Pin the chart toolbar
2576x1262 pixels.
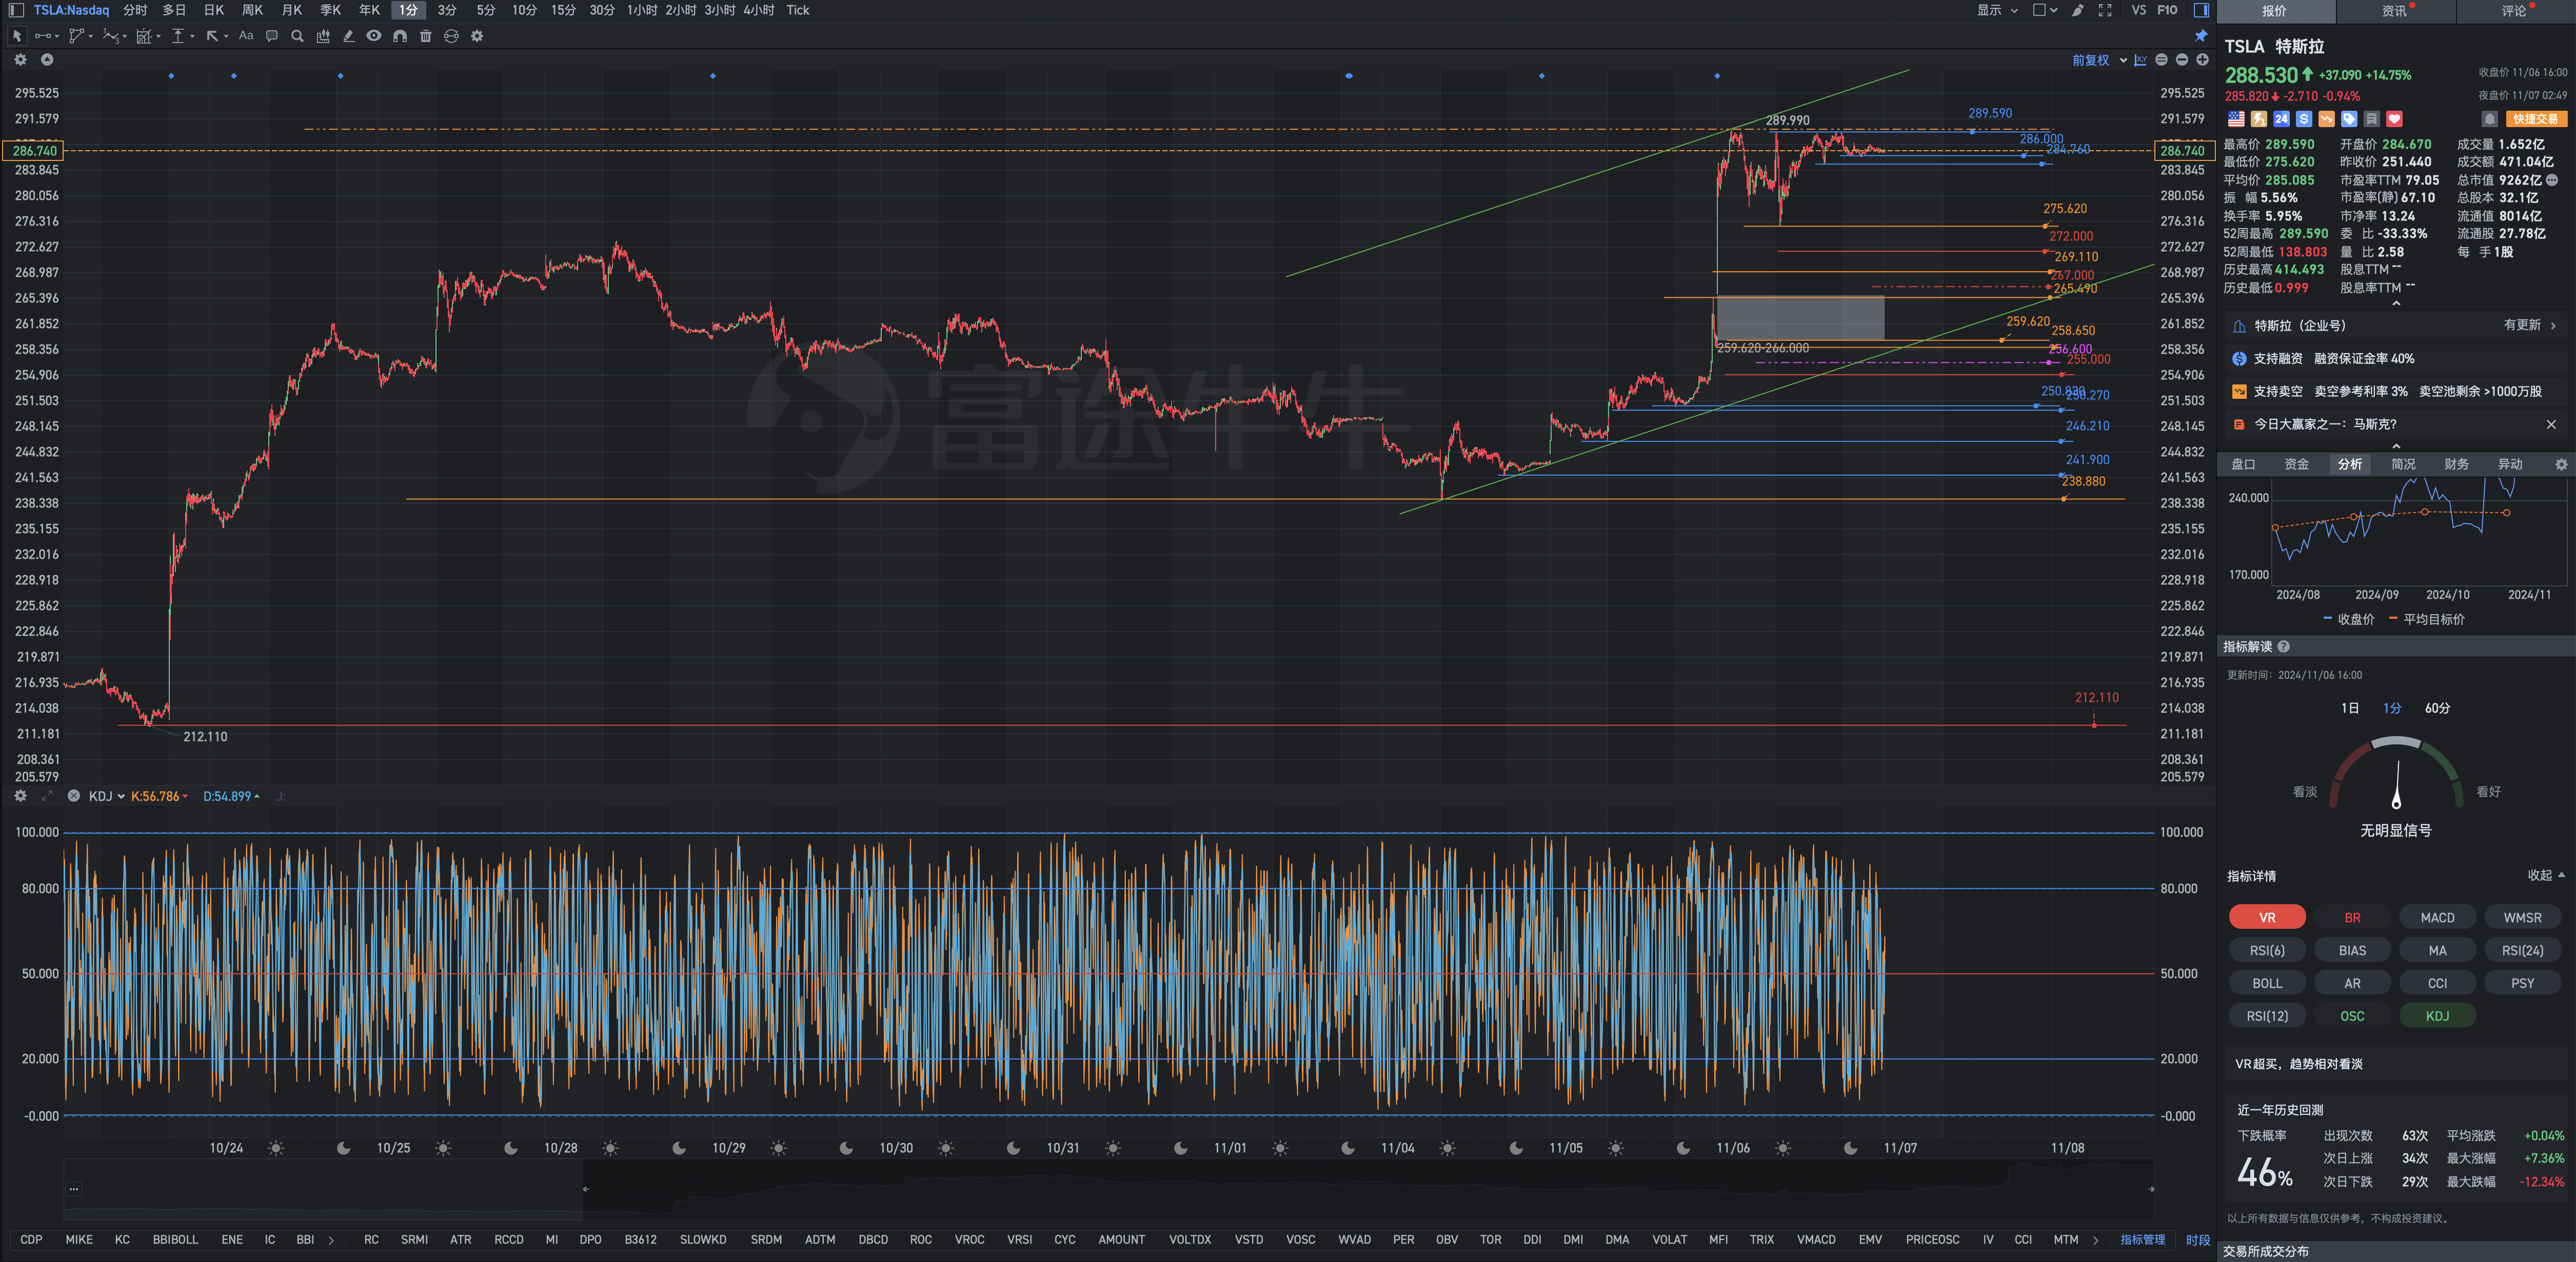2201,36
